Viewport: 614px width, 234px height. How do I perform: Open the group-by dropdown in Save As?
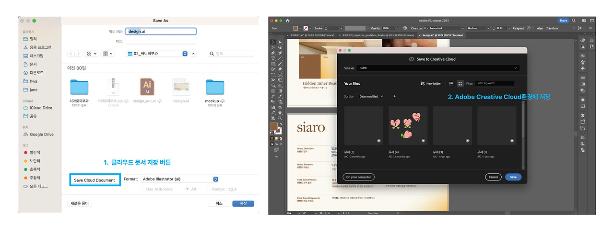[106, 54]
